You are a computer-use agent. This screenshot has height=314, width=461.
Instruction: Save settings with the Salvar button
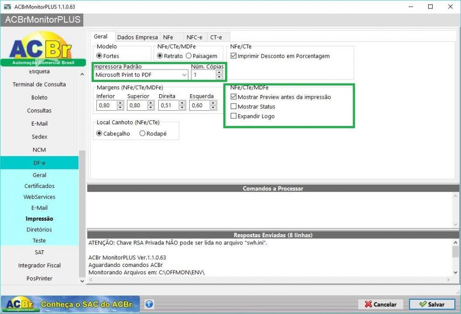[432, 304]
